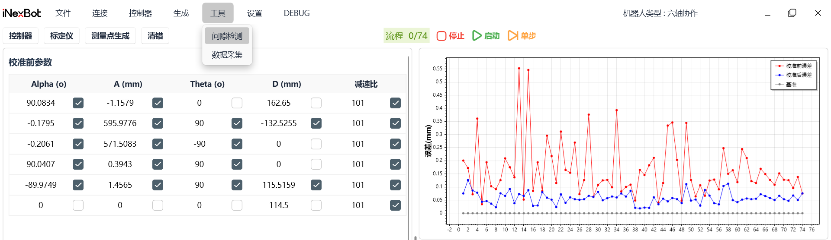The width and height of the screenshot is (831, 240).
Task: Click the D value 114.5
Action: click(x=279, y=205)
